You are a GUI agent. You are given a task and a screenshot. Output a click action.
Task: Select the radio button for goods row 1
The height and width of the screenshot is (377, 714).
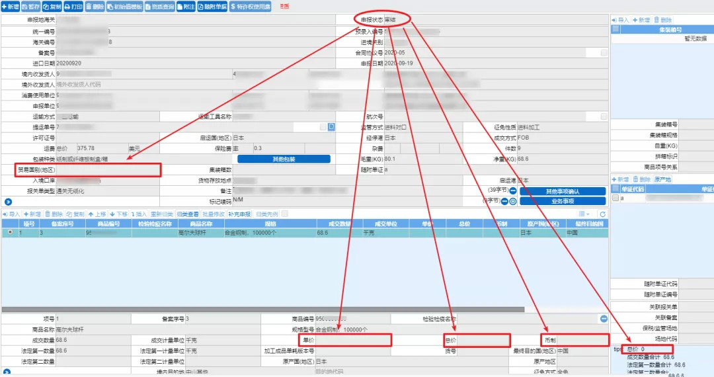tap(8, 233)
